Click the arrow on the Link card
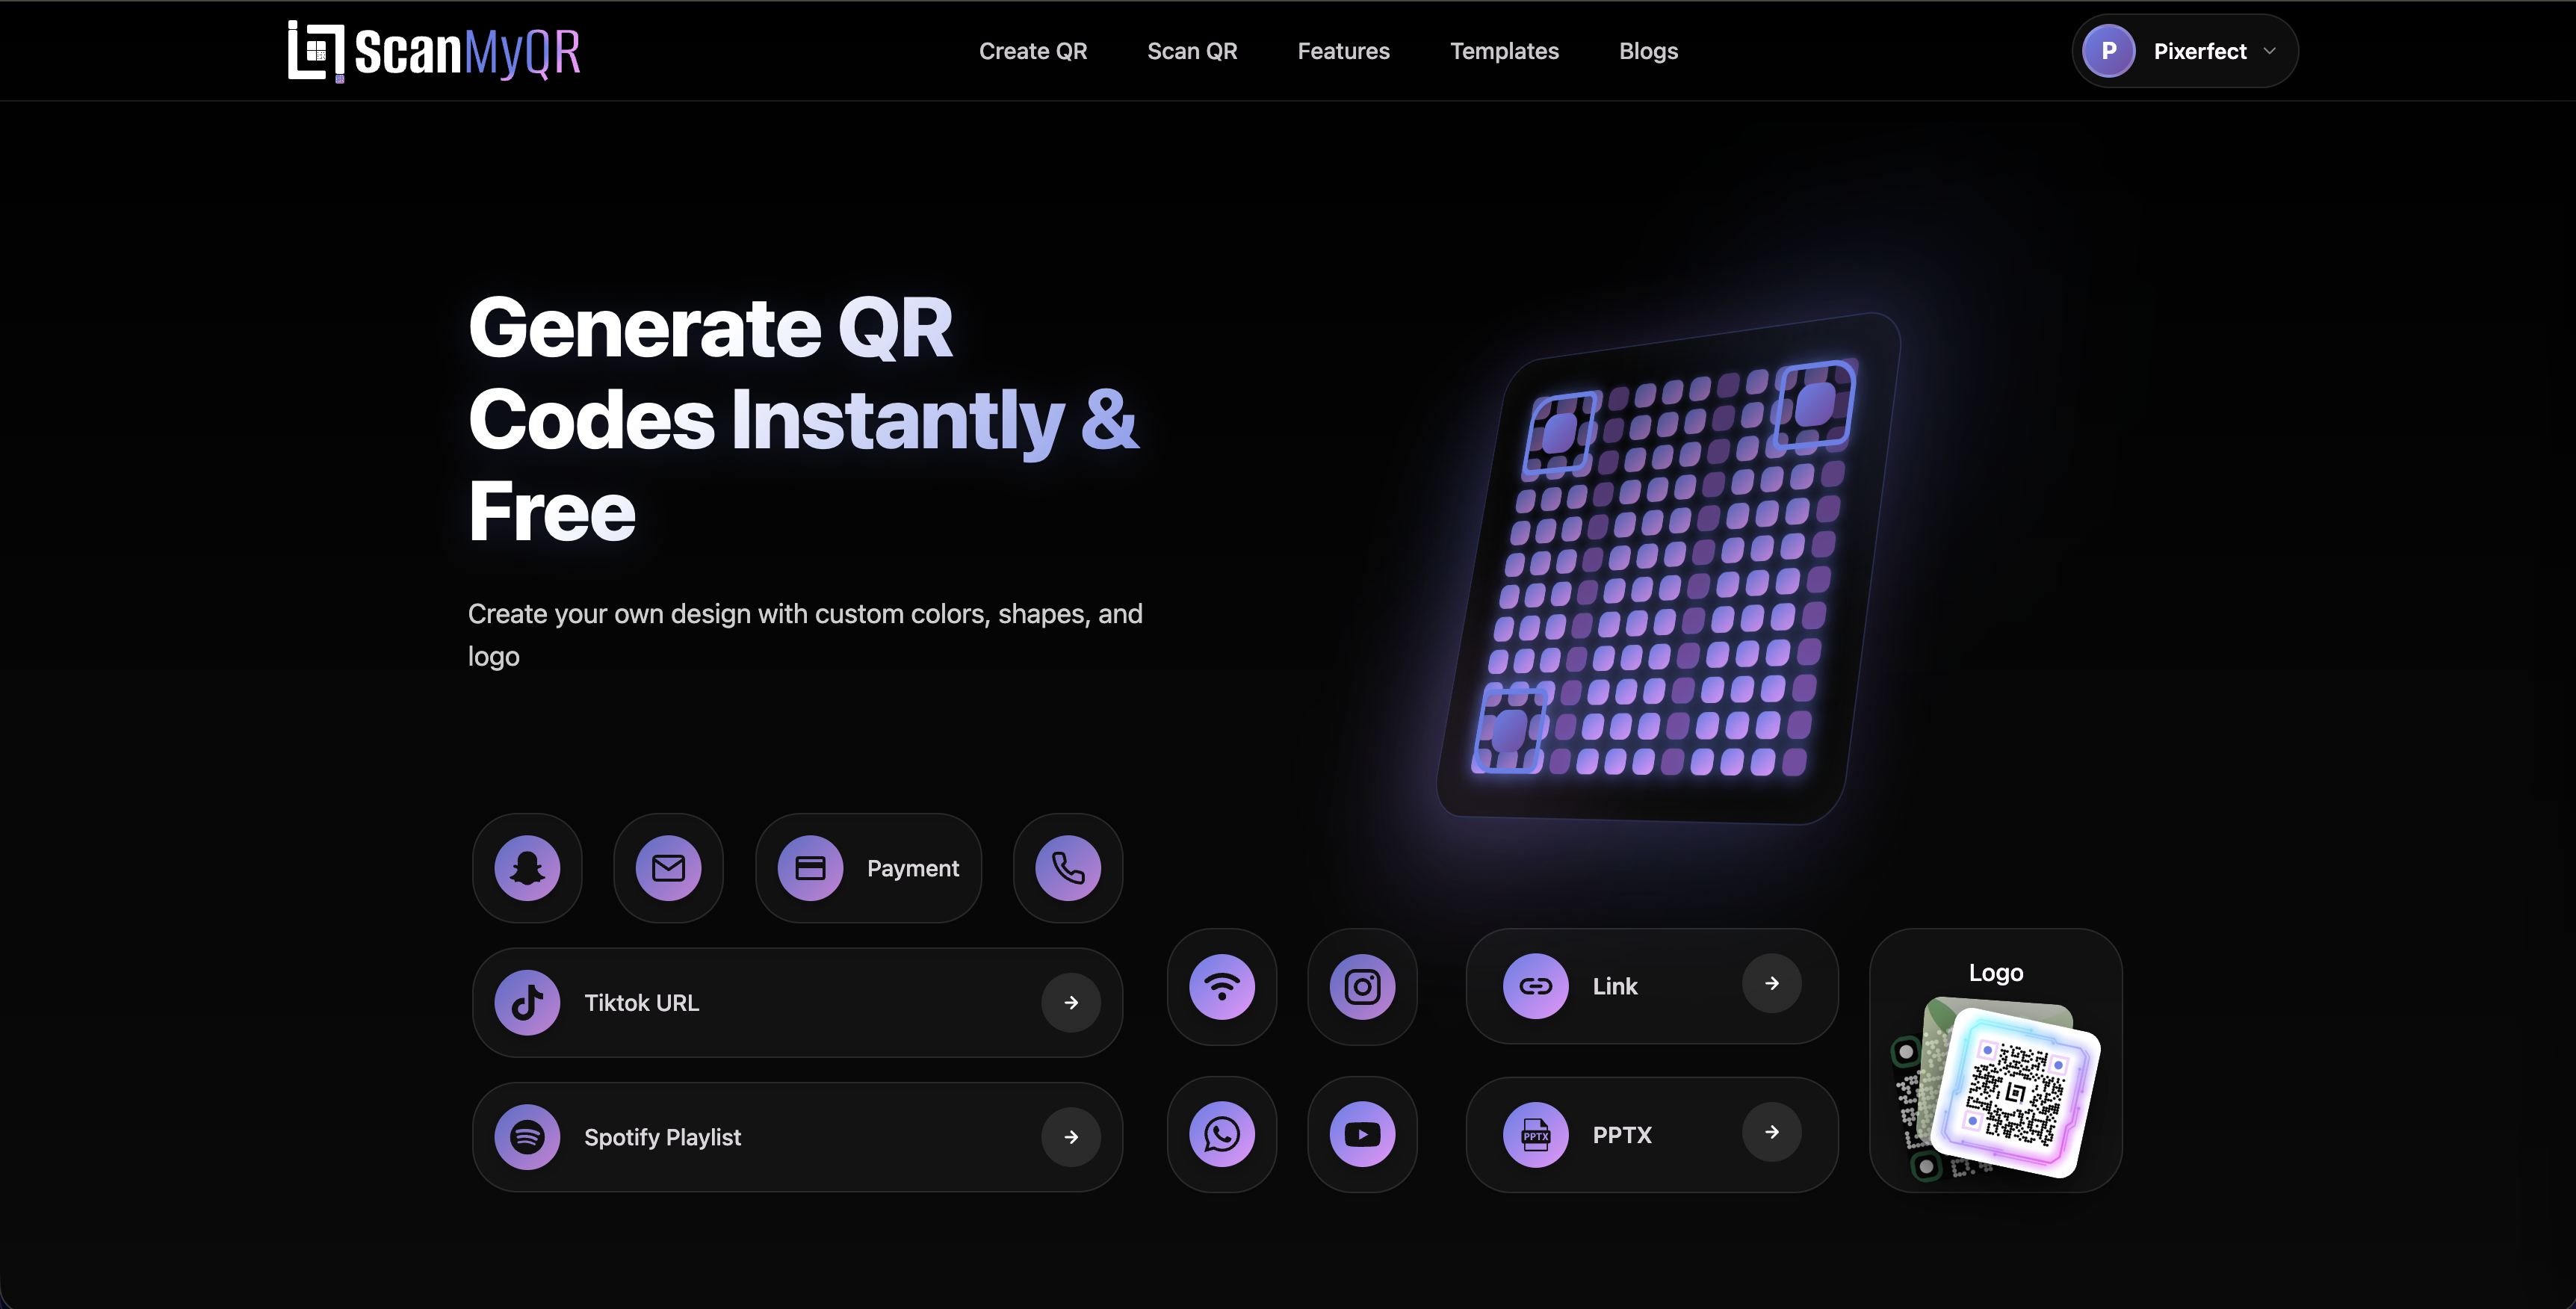This screenshot has width=2576, height=1309. coord(1771,983)
